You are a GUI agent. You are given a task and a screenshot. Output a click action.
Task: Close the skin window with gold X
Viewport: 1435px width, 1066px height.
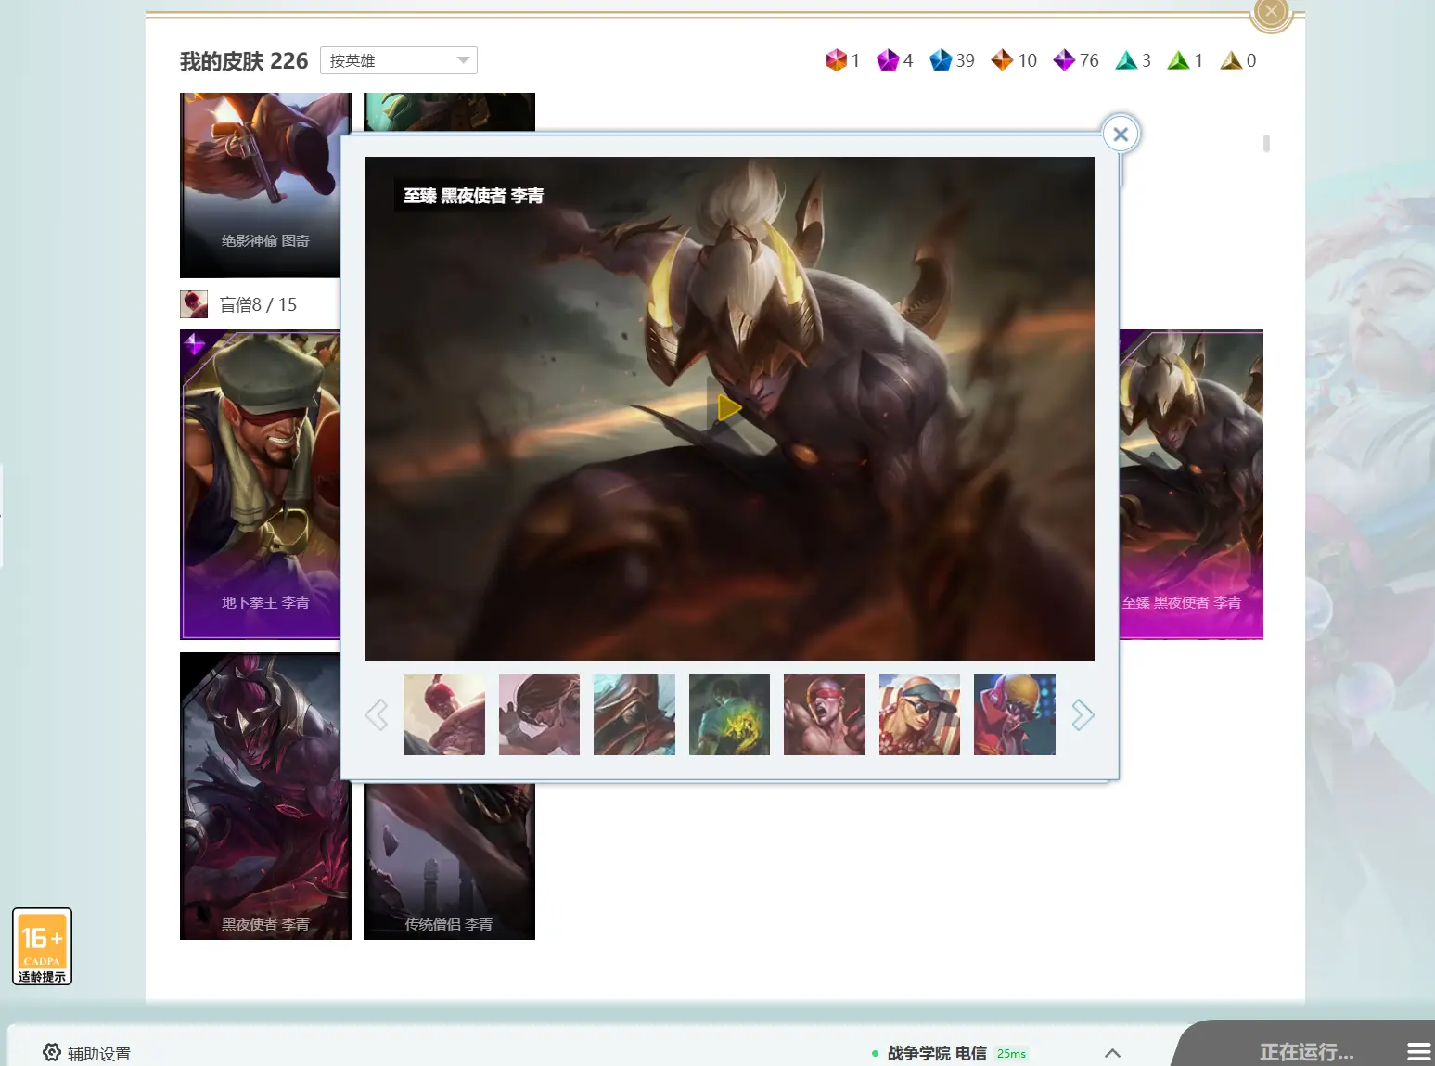coord(1272,12)
